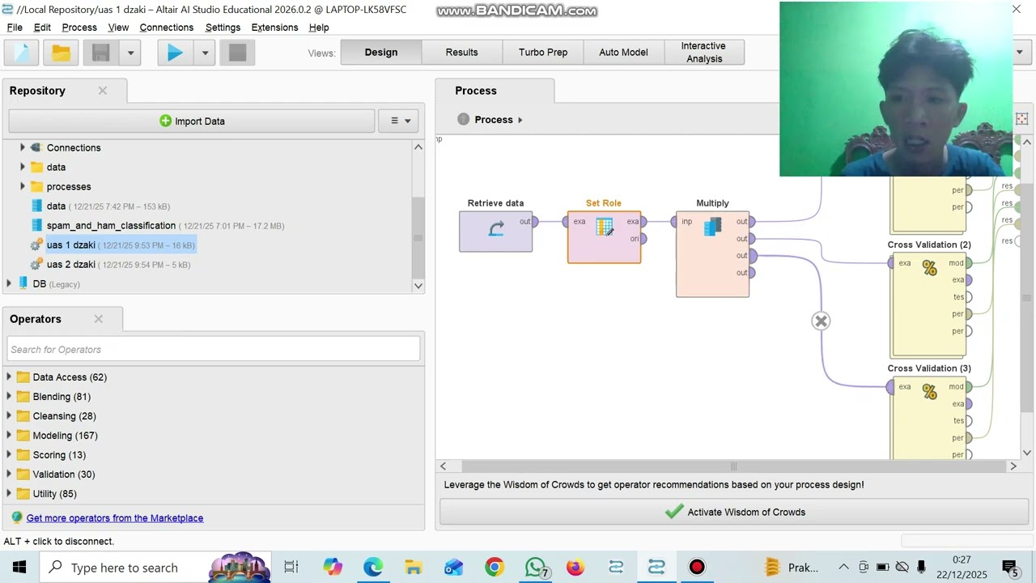Expand the Scoring operators folder
This screenshot has width=1036, height=583.
9,455
